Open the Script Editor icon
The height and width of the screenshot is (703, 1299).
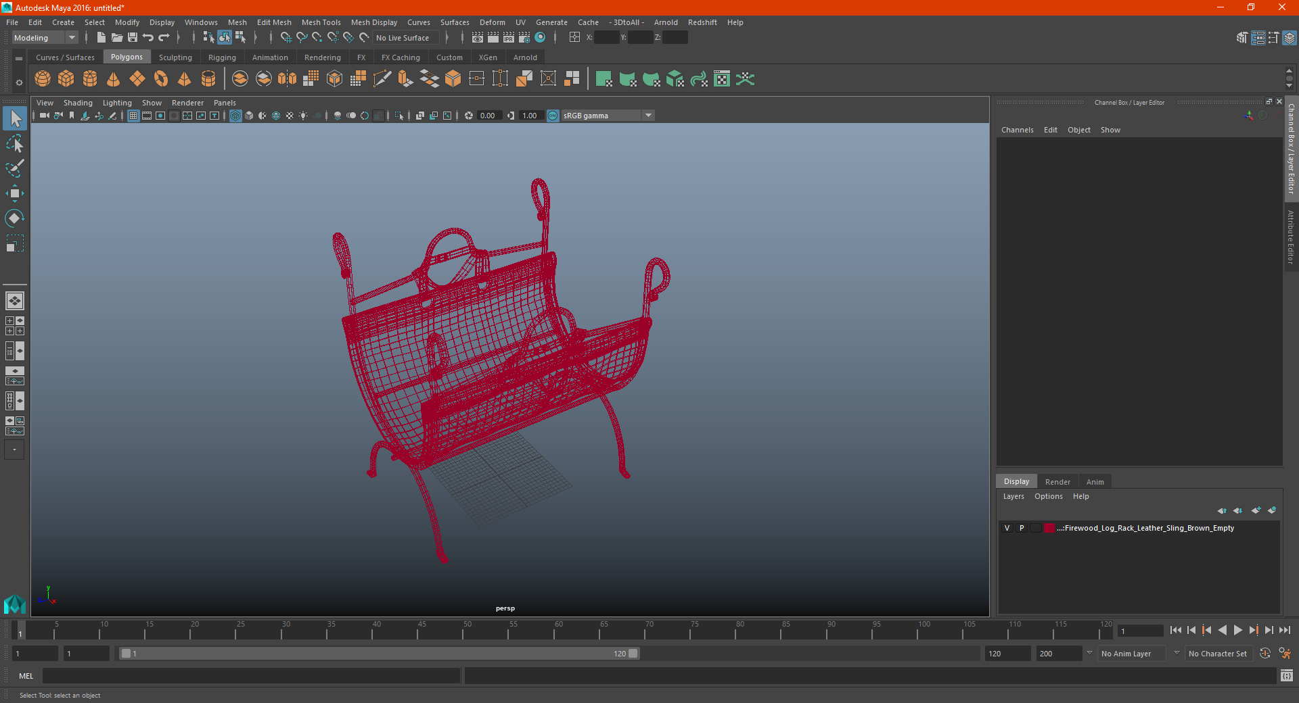(1287, 676)
